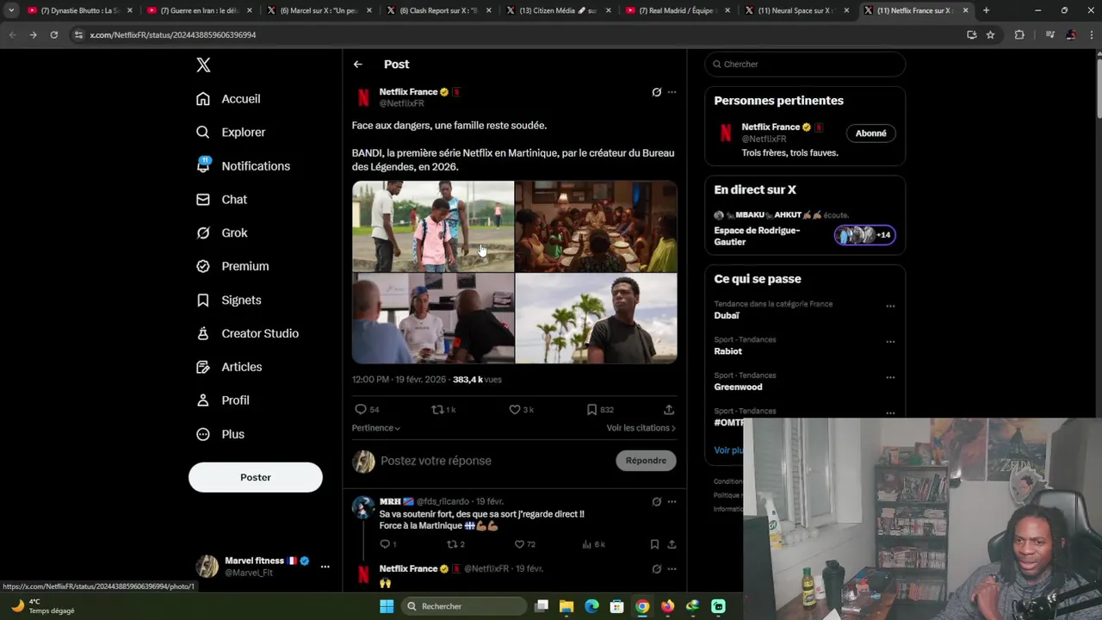Open the family dinner table photo

click(597, 226)
